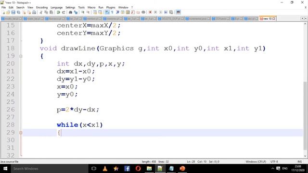Save all open files from toolbar

click(x=18, y=12)
